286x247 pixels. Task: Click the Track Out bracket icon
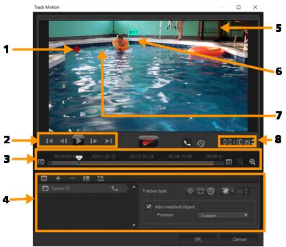coord(229,162)
